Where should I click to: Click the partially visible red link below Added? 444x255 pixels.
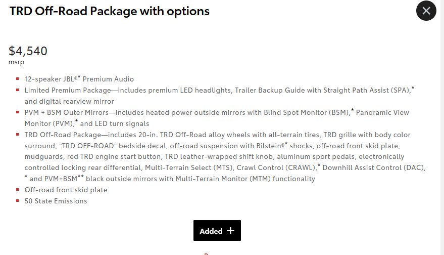(207, 254)
